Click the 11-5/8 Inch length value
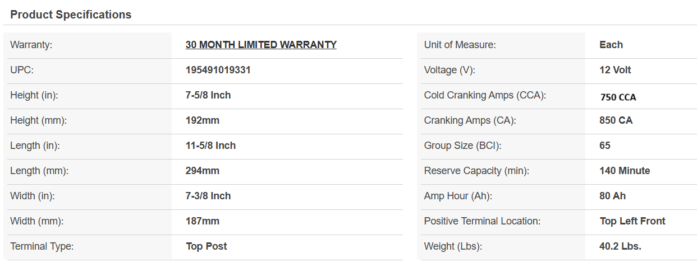 pyautogui.click(x=210, y=146)
